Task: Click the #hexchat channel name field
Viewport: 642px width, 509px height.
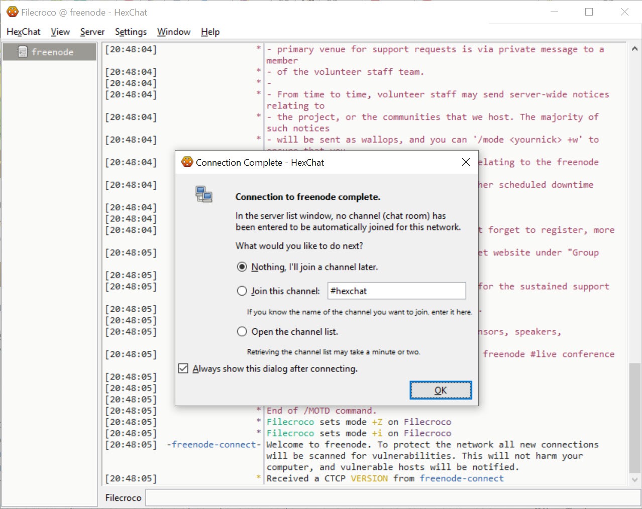Action: click(396, 291)
